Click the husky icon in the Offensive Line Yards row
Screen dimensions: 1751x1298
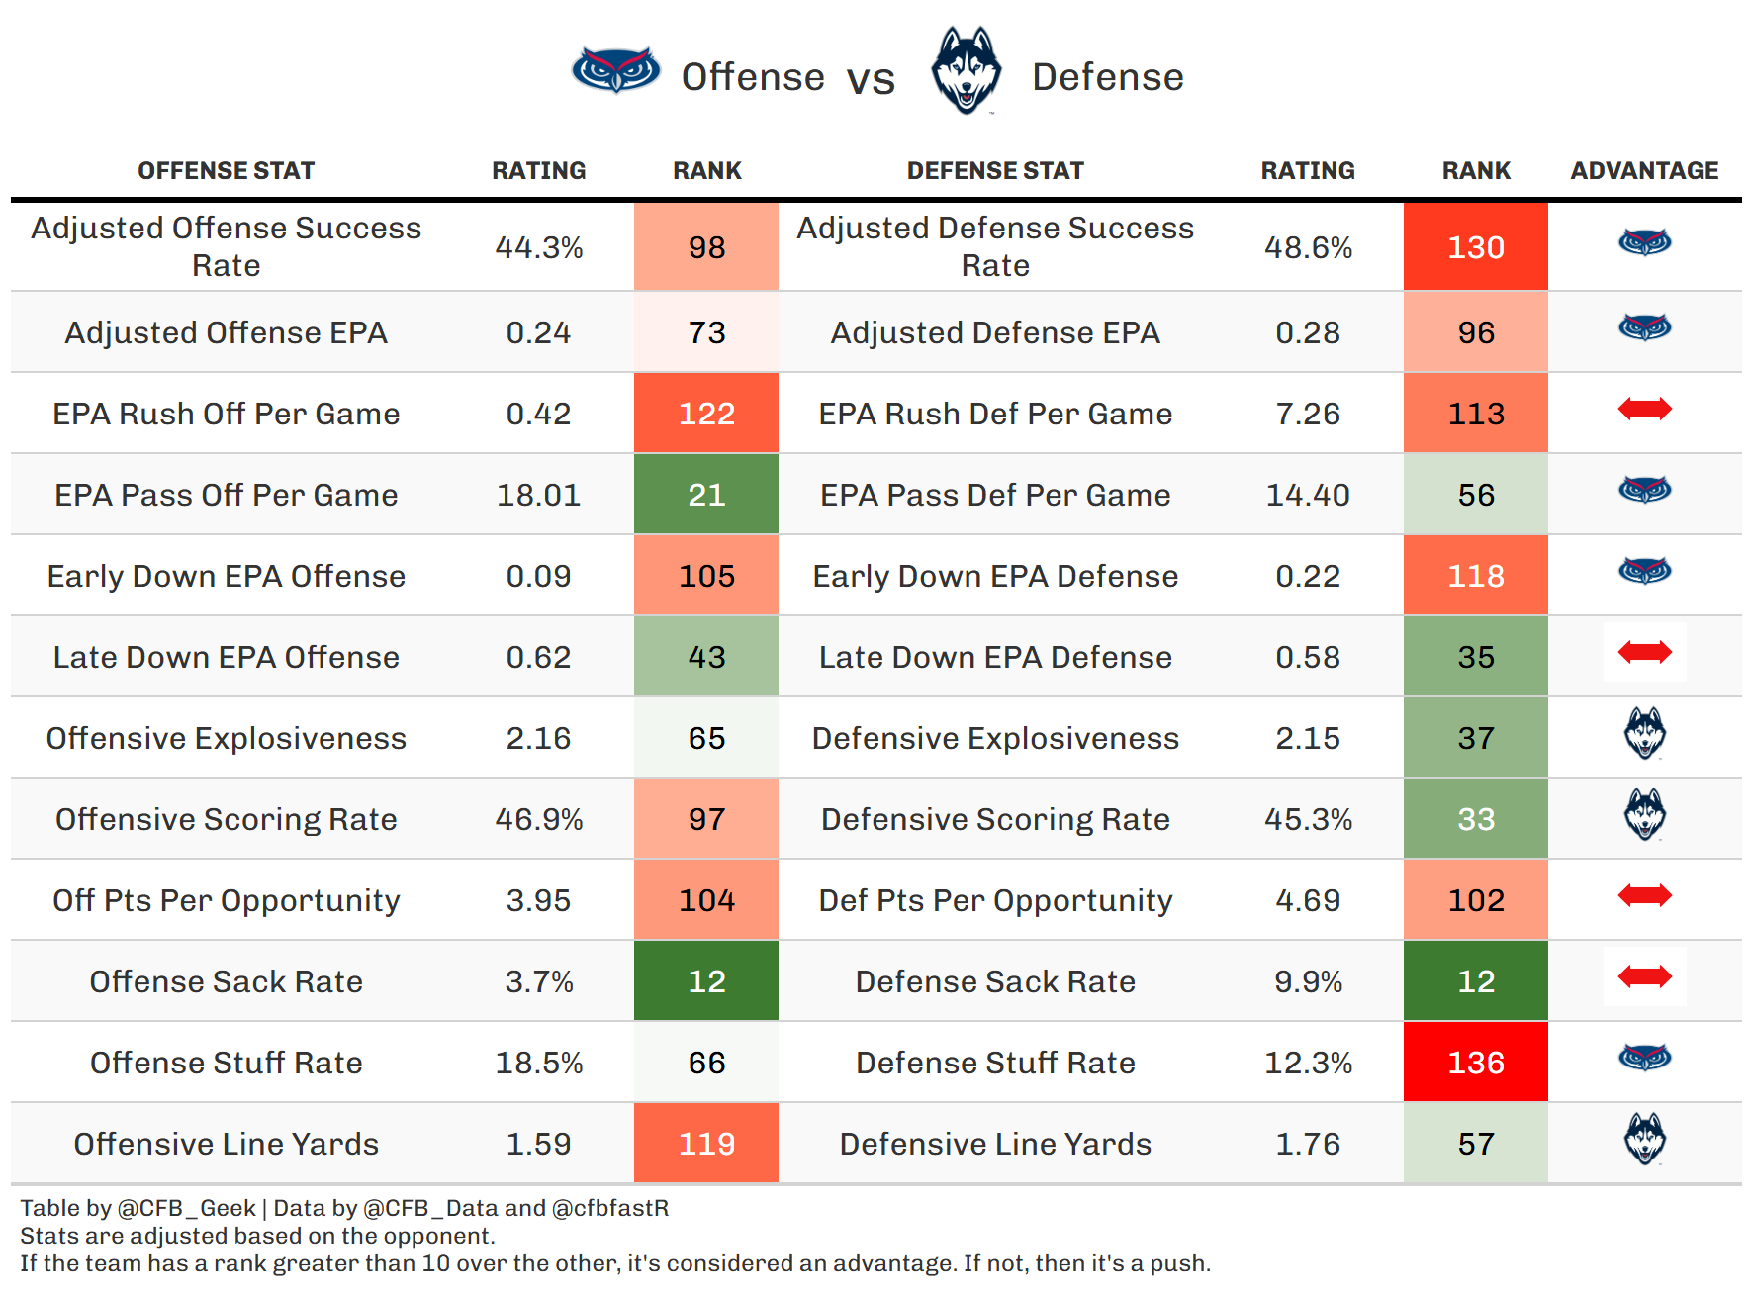pos(1644,1140)
